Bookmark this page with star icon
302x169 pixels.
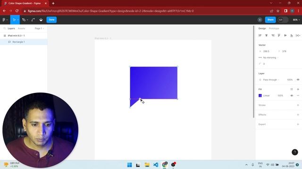[x=278, y=11]
